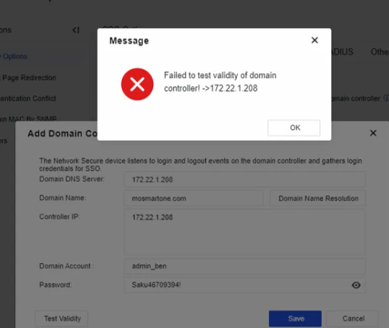This screenshot has width=389, height=328.
Task: Click the 'Message' dialog title
Action: (129, 41)
